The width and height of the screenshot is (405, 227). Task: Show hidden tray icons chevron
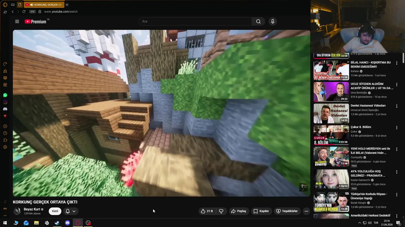(x=359, y=223)
